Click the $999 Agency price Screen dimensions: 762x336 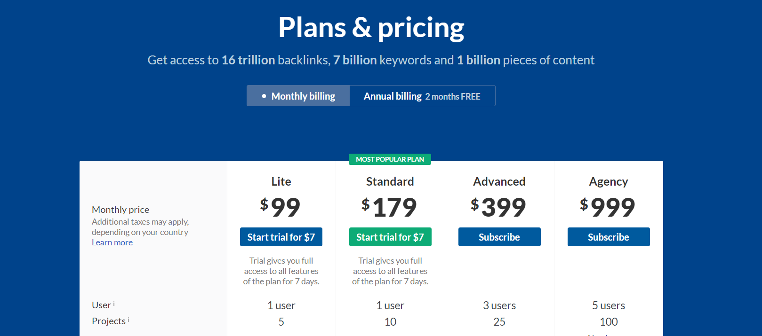(x=609, y=207)
